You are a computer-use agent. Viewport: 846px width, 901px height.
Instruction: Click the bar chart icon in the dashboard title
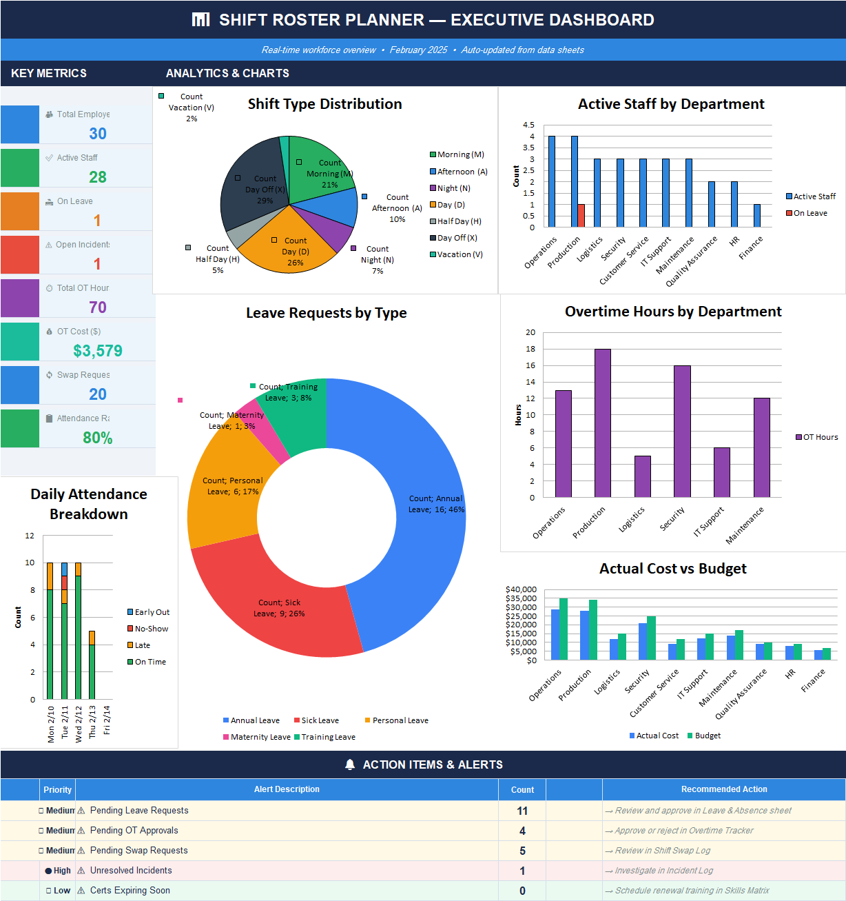[x=200, y=19]
